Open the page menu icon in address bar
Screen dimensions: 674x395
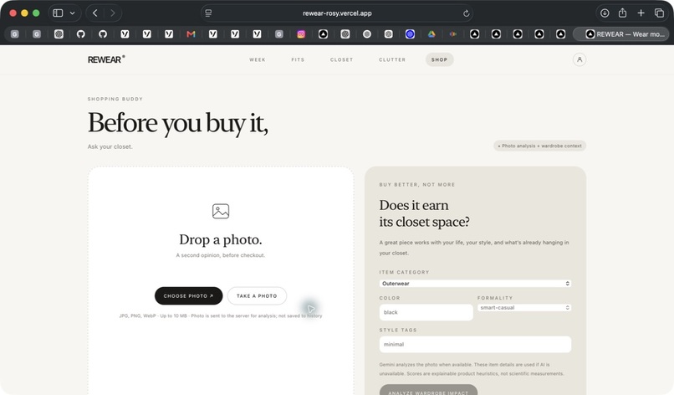(208, 13)
